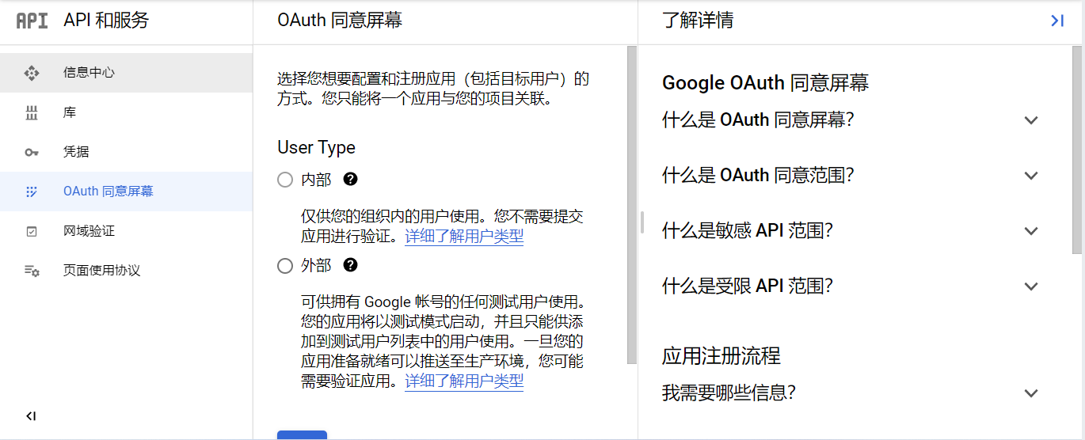Screen dimensions: 1085x440
Task: Collapse the left sidebar navigation
Action: pyautogui.click(x=31, y=416)
